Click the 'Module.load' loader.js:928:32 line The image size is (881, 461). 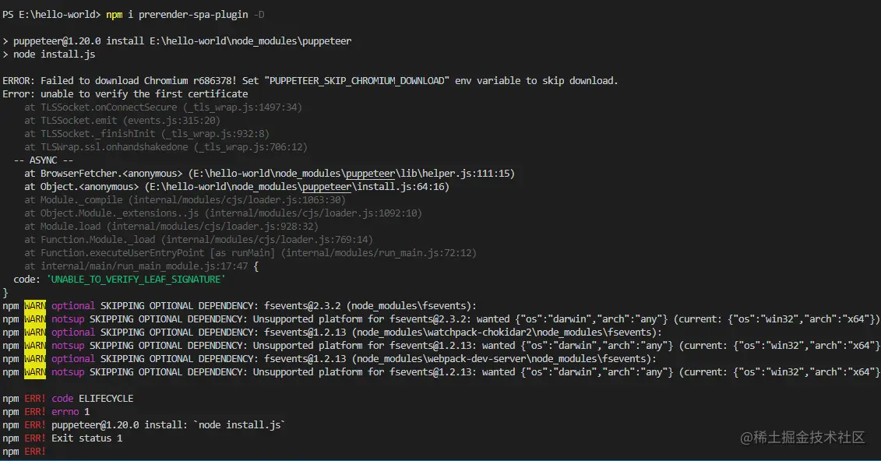[171, 227]
